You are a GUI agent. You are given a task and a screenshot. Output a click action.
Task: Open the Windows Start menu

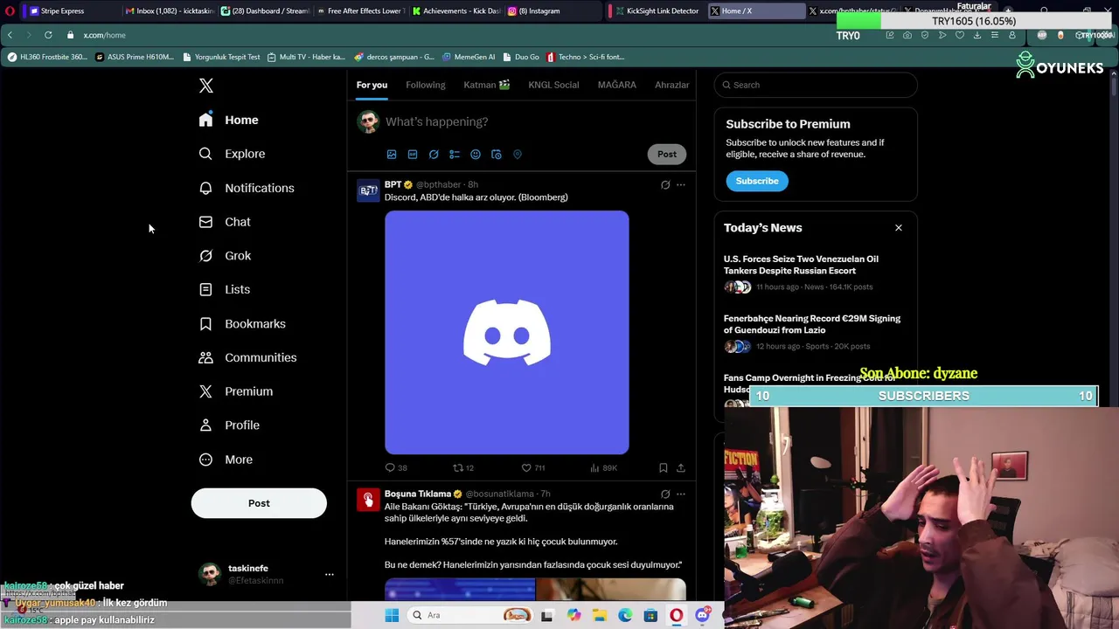(392, 615)
